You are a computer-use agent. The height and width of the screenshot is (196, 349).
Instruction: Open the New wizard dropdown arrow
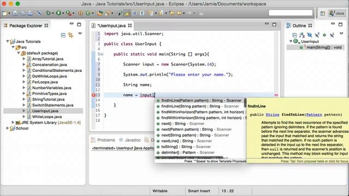[9, 13]
